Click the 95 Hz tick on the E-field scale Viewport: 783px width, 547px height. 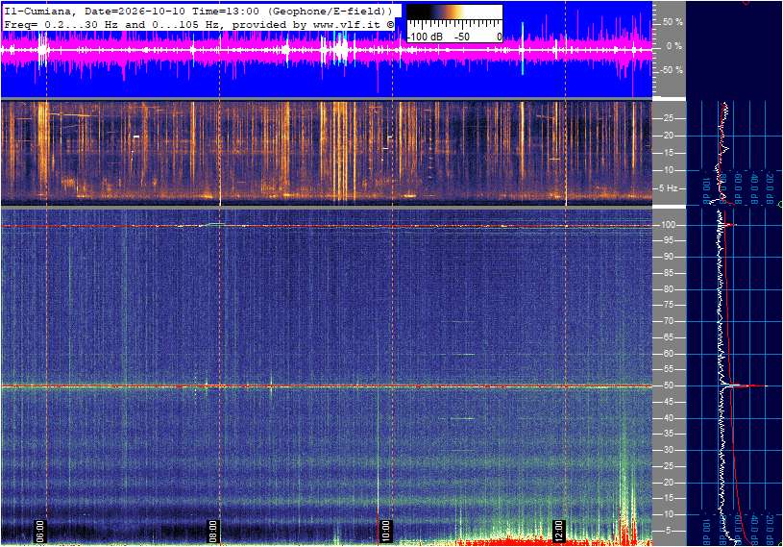(x=668, y=240)
